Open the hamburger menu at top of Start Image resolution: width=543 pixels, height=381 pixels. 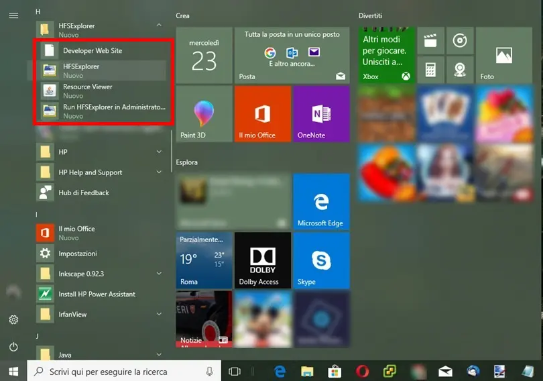[x=13, y=15]
